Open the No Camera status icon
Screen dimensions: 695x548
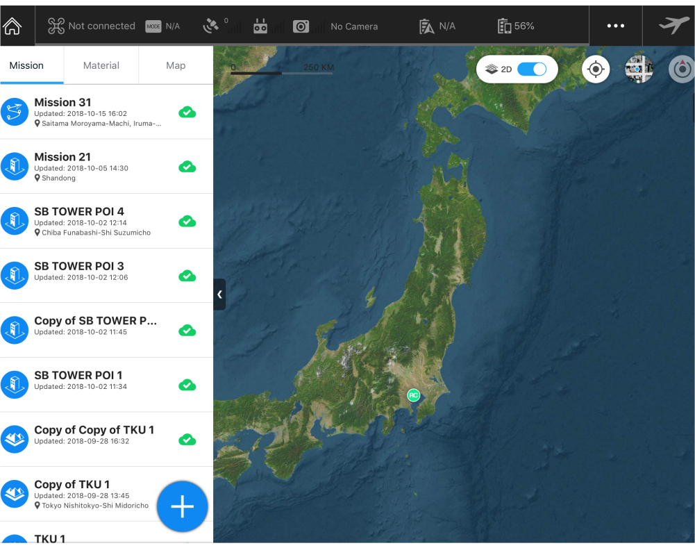point(301,26)
